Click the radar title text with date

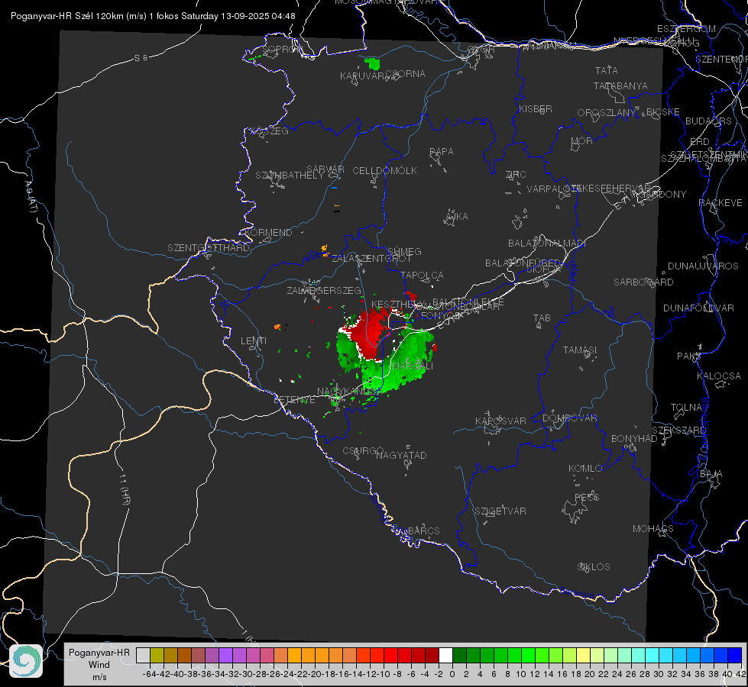click(153, 16)
